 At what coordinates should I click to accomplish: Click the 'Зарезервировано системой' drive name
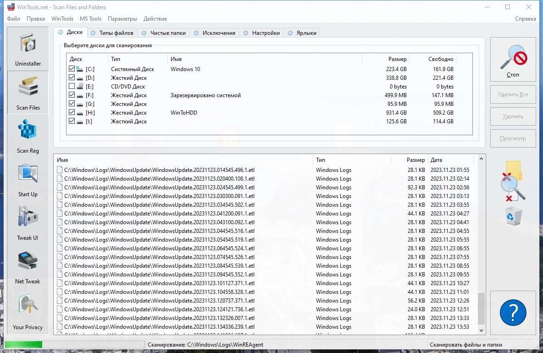coord(205,95)
